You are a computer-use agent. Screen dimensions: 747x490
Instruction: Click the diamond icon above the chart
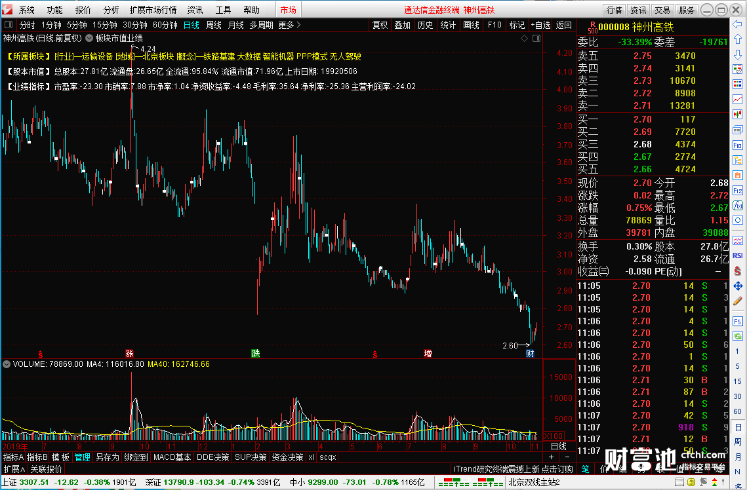pyautogui.click(x=524, y=38)
